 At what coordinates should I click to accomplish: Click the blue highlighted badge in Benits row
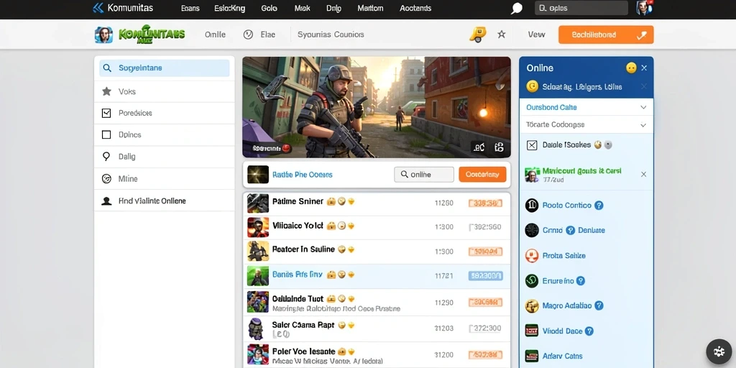point(485,275)
